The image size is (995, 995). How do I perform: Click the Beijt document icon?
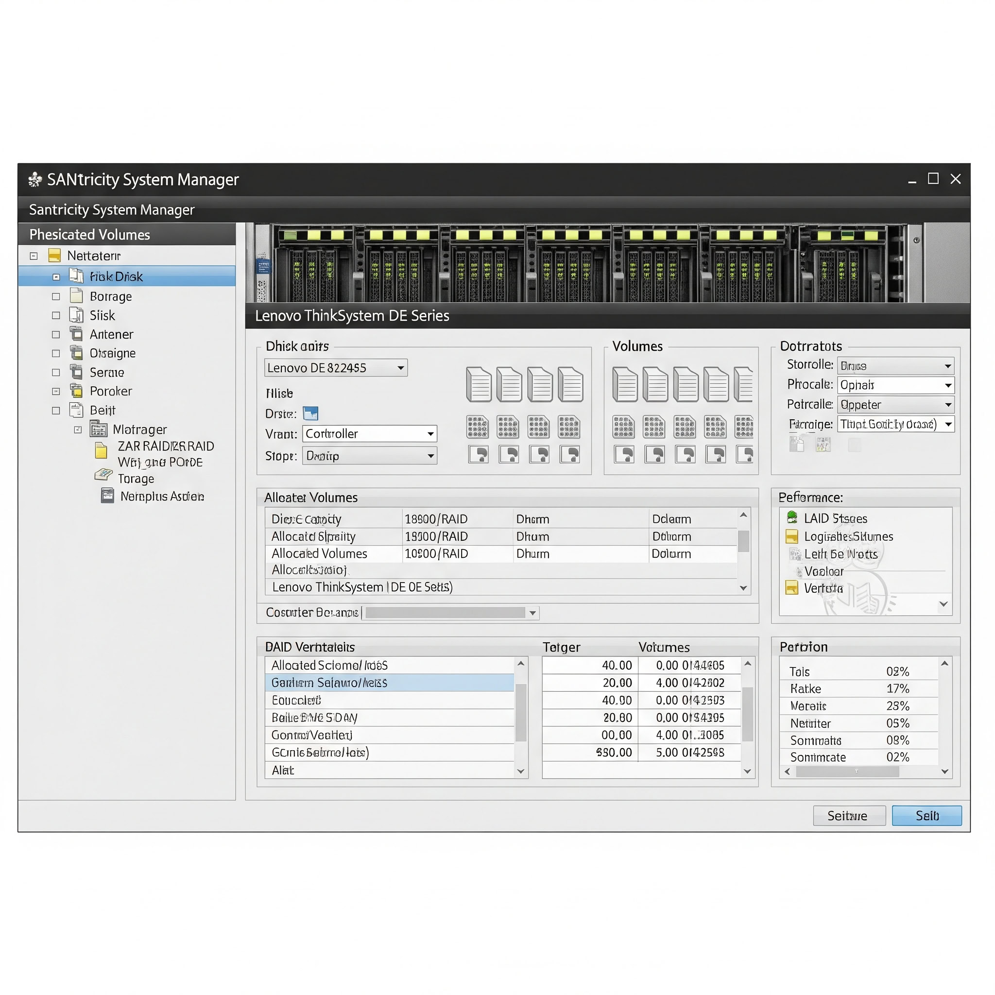76,410
